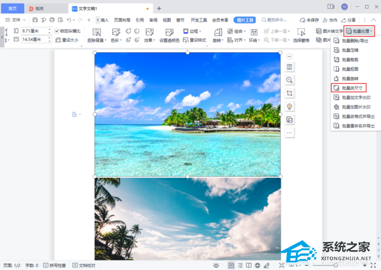
Task: Click the Redo arrow icon
Action: [x=80, y=20]
